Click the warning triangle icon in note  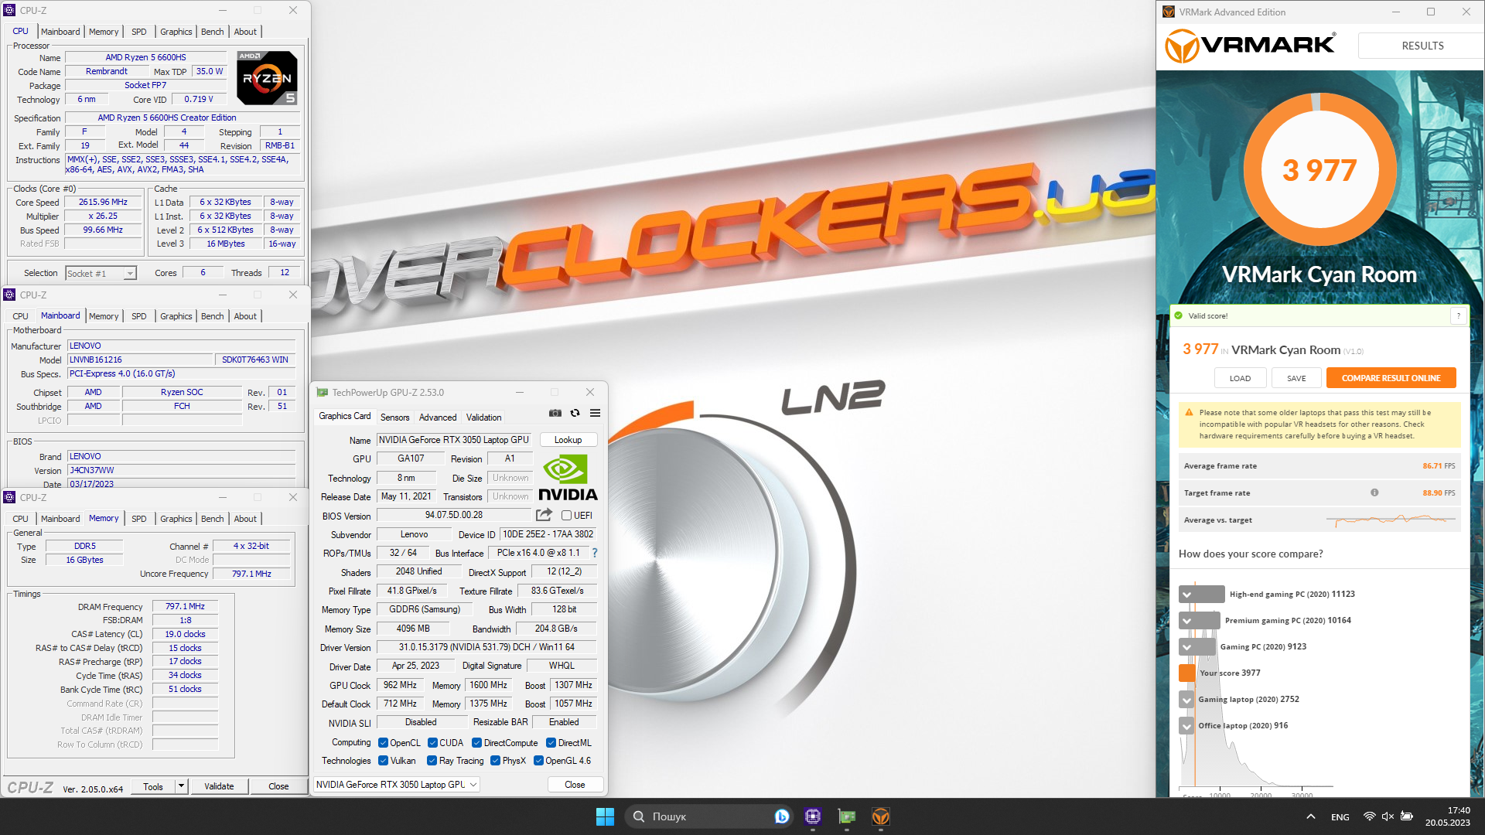point(1190,413)
